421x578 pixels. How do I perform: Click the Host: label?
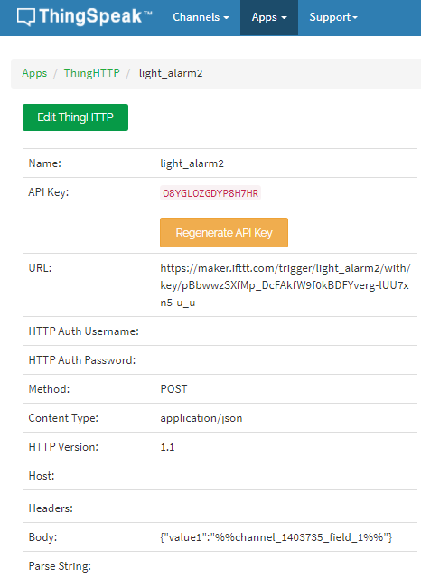click(x=42, y=476)
